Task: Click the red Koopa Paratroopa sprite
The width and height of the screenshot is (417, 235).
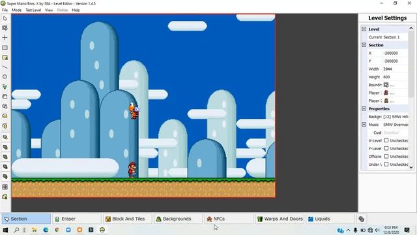Action: (134, 111)
